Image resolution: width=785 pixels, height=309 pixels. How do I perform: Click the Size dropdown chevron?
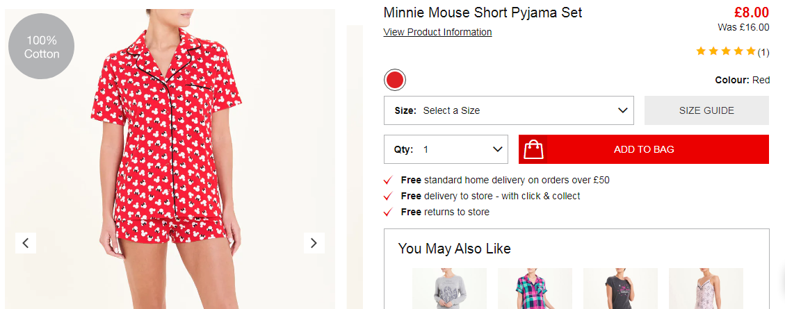[x=623, y=110]
